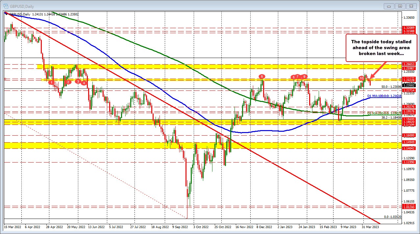Image resolution: width=420 pixels, height=234 pixels.
Task: Select the 1.16000 price level label
Action: 409,135
